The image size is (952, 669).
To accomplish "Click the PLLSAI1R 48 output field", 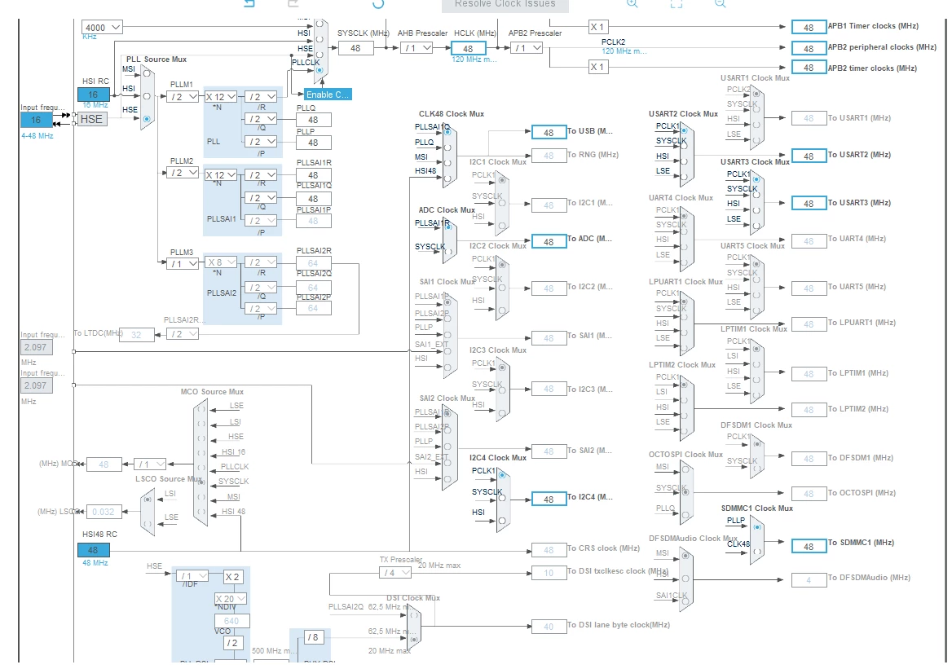I will [313, 175].
